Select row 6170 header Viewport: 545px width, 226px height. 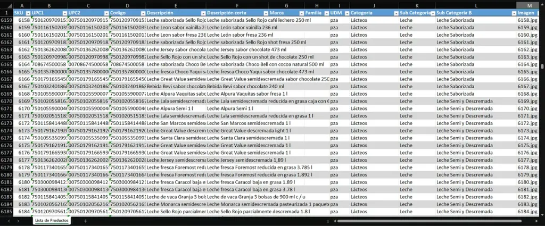(x=6, y=108)
